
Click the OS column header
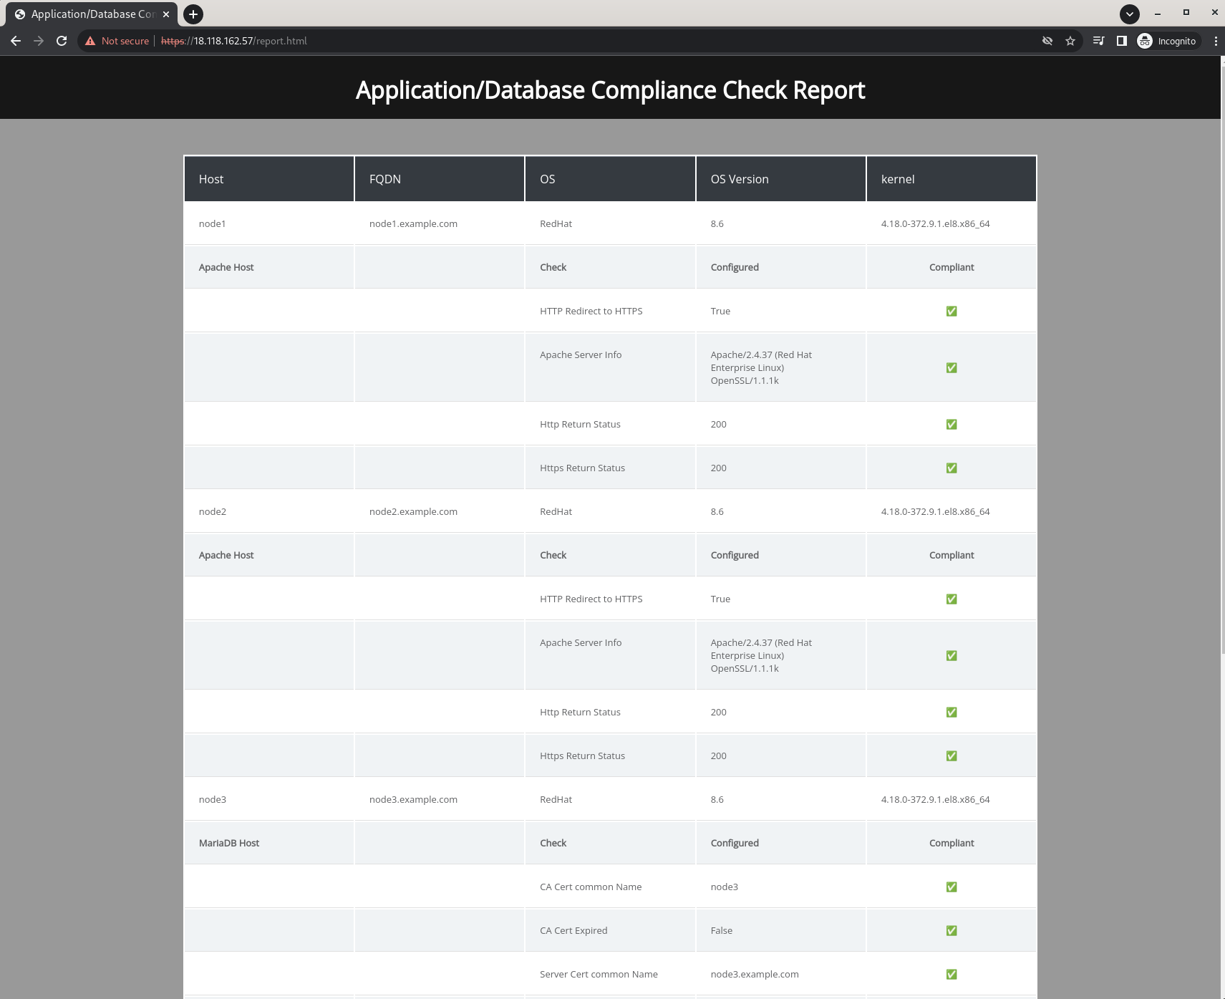(x=610, y=179)
